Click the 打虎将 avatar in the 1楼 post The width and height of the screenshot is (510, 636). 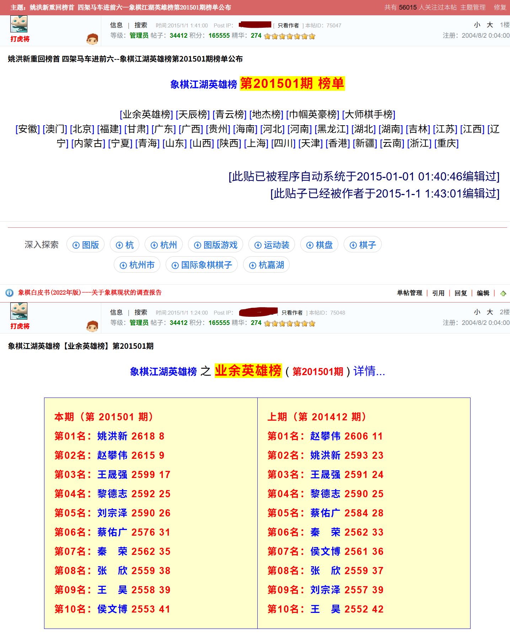(19, 24)
